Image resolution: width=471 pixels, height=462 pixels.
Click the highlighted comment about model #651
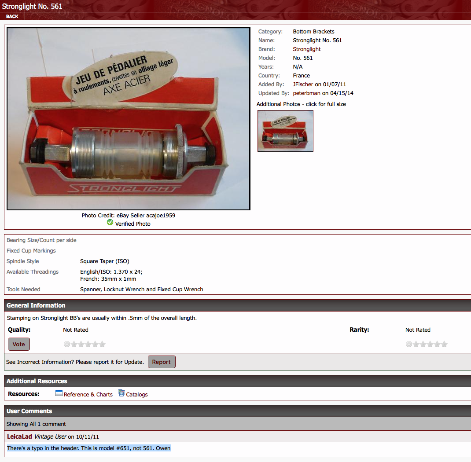[88, 448]
